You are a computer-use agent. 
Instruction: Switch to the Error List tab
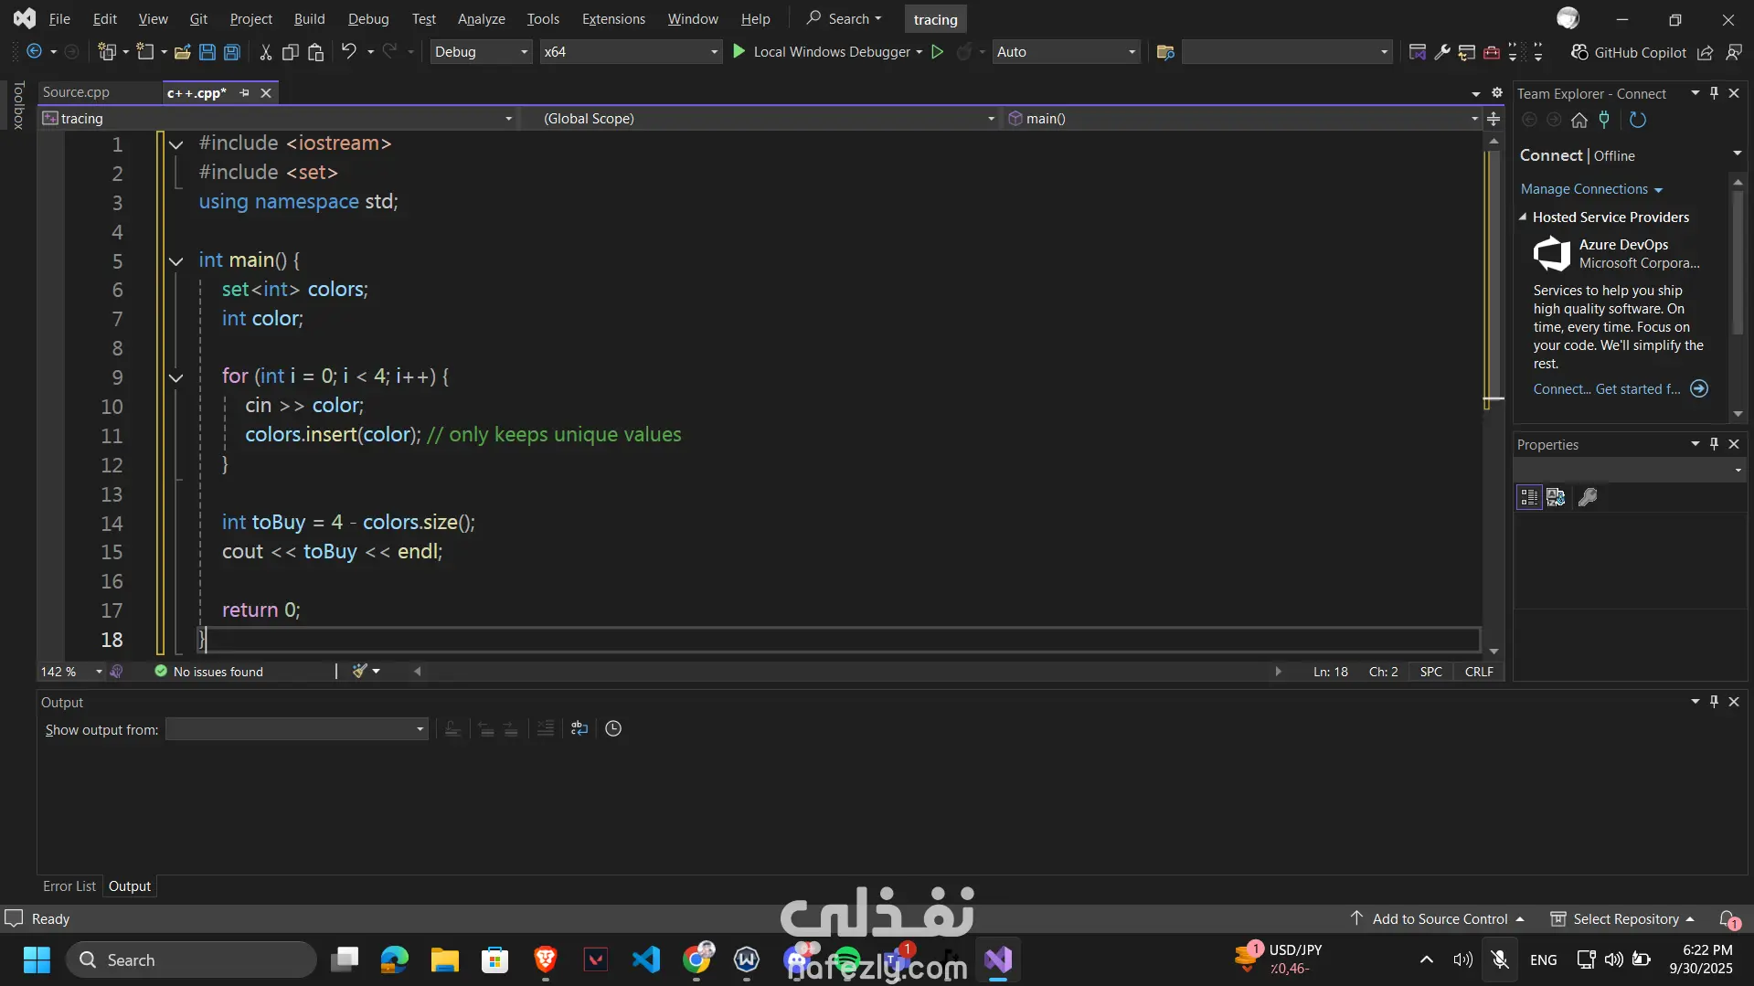click(x=69, y=886)
